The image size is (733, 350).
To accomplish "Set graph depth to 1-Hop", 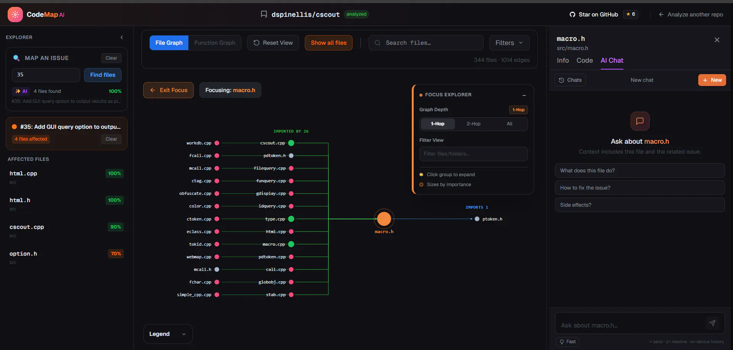I will click(438, 124).
